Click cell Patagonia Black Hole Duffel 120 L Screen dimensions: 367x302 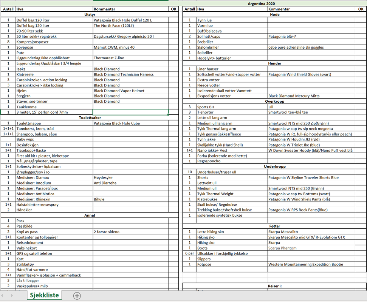click(x=131, y=20)
